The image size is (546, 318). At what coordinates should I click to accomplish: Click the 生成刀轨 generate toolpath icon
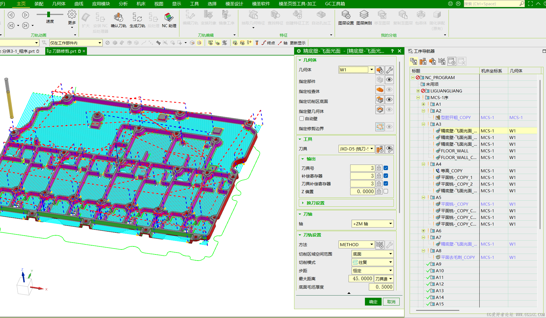click(x=137, y=18)
